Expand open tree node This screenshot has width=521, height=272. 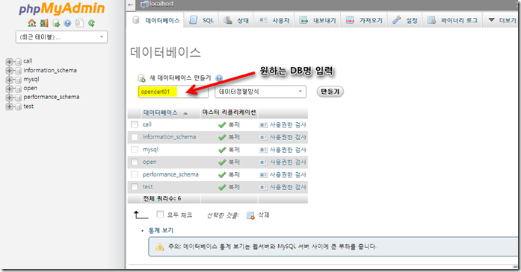[9, 89]
